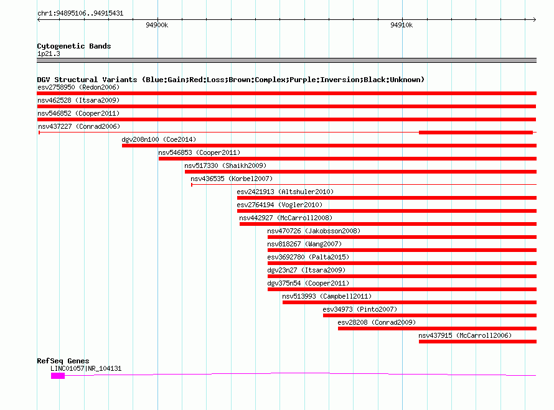Click the thin red line under nsv436535
554x410 pixels.
pos(364,184)
